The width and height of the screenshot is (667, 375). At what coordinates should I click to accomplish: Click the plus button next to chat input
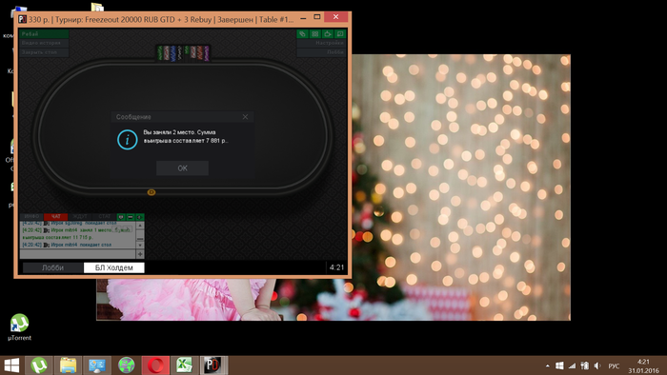click(140, 254)
